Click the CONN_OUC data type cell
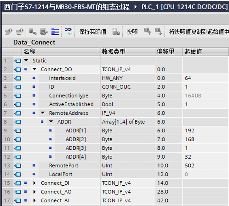 pyautogui.click(x=128, y=87)
